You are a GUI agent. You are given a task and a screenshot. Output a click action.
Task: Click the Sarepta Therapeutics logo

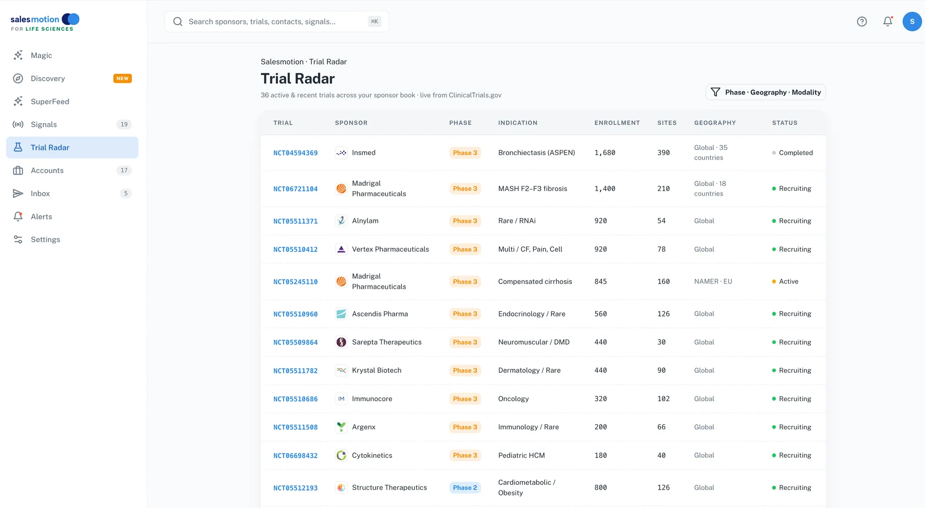click(341, 342)
